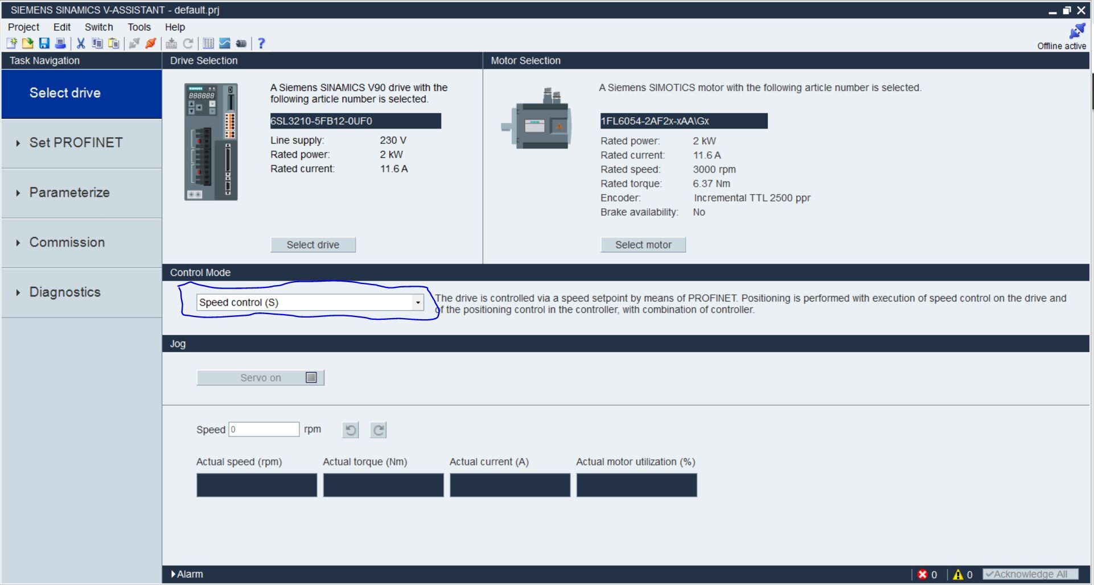
Task: Click the Acknowledge All button
Action: pyautogui.click(x=1030, y=574)
